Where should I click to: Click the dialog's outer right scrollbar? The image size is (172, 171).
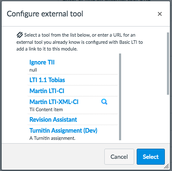click(x=168, y=64)
